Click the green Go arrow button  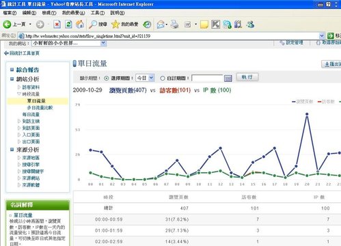[330, 36]
